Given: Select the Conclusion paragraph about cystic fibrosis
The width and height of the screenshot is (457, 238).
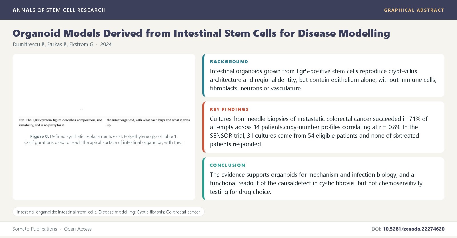Looking at the screenshot, I should tap(316, 183).
